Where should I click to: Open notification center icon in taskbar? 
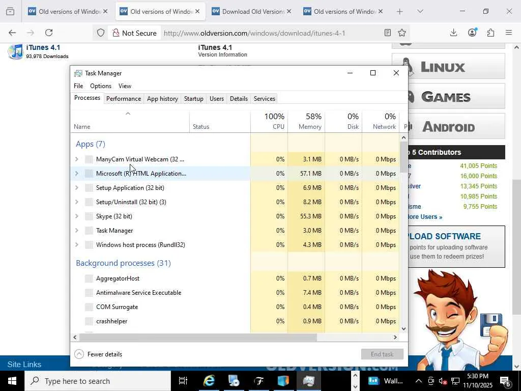tap(505, 381)
